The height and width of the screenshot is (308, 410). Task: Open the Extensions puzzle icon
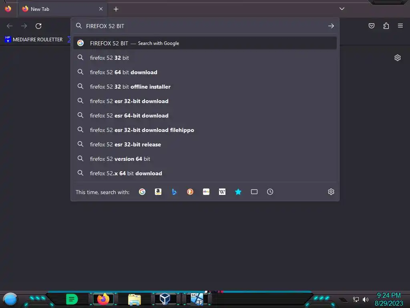(x=386, y=26)
